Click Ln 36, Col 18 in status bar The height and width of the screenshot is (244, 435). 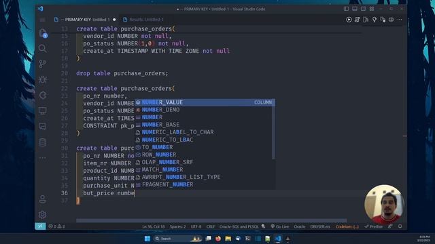(x=154, y=226)
